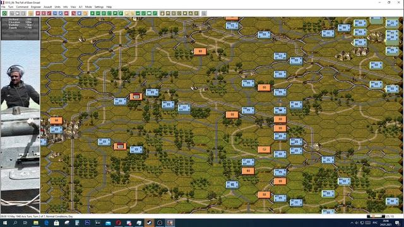Click the first red toolbar icon

38,13
